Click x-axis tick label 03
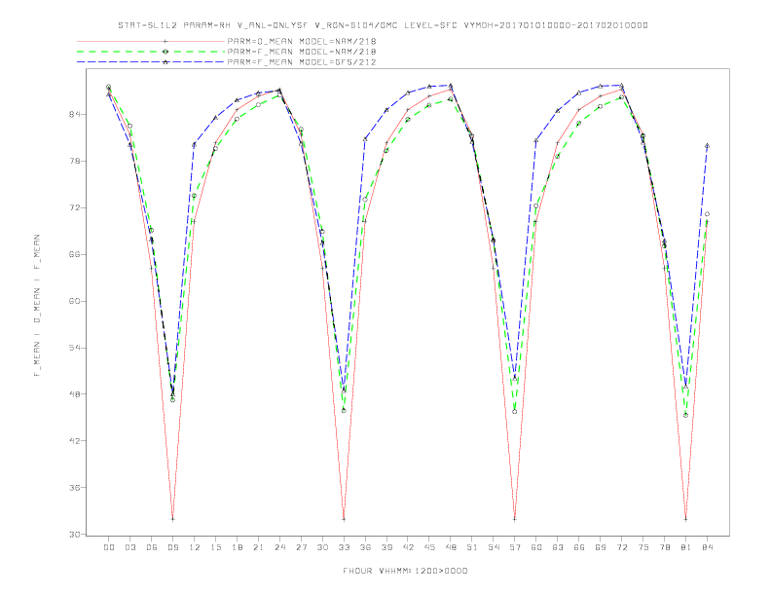The width and height of the screenshot is (771, 596). [130, 547]
